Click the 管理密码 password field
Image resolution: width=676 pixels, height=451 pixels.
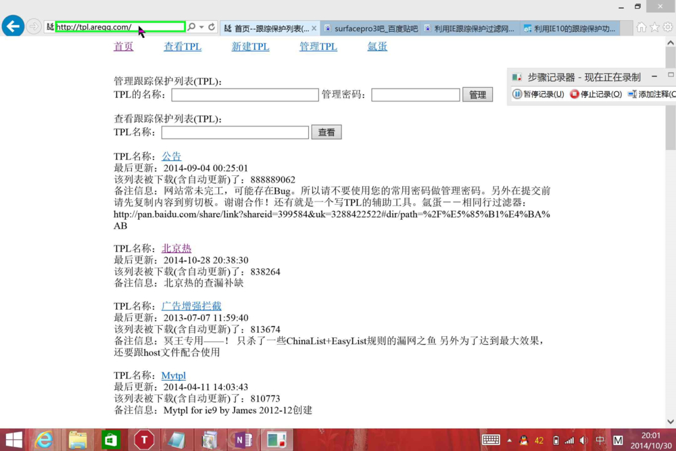coord(416,95)
